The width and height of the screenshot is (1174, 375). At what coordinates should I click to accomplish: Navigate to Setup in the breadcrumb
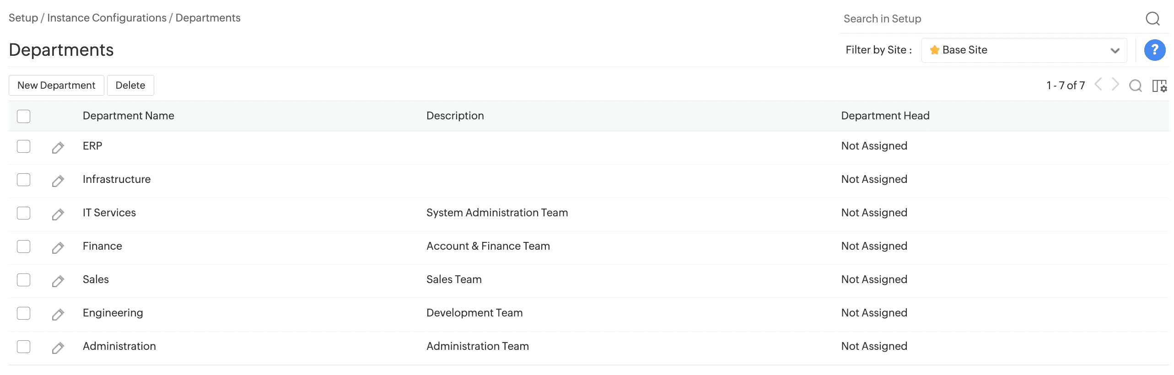click(23, 18)
